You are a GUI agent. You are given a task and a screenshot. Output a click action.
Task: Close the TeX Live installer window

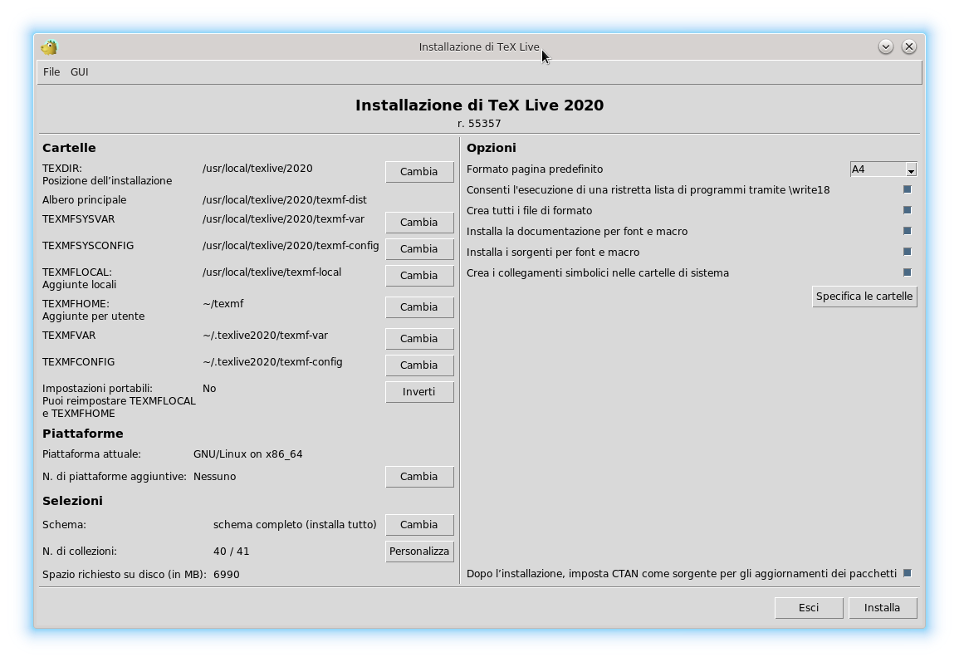click(x=909, y=47)
